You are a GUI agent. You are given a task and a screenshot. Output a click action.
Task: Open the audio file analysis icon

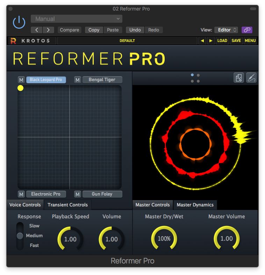coord(239,78)
